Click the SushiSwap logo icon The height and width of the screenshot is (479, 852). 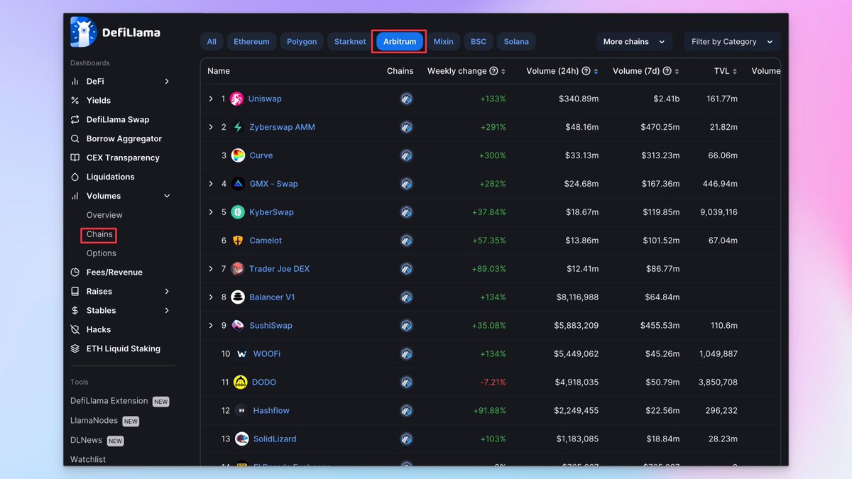point(238,326)
